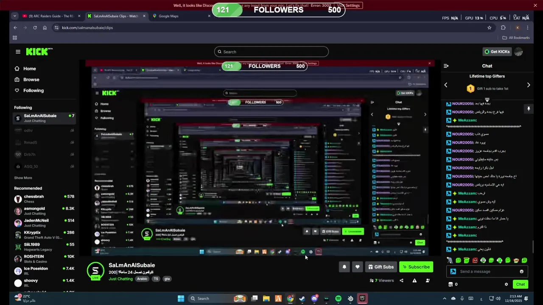The height and width of the screenshot is (305, 543).
Task: Open recommended channel asmongold
Action: coord(44,211)
